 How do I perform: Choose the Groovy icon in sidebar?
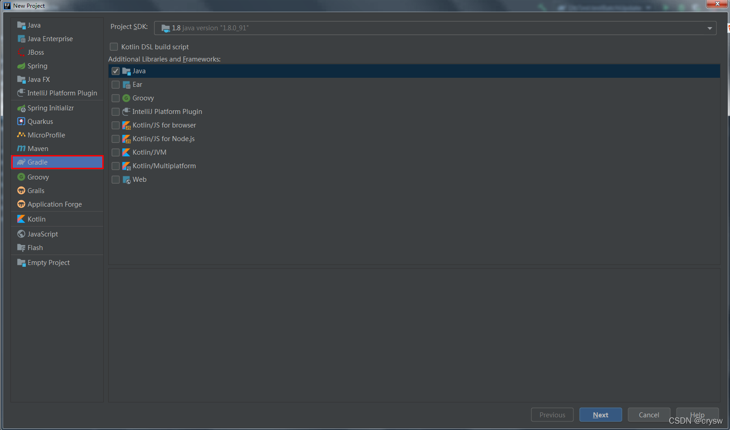click(x=21, y=177)
